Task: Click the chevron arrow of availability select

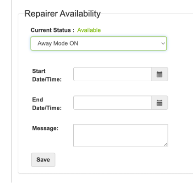Action: click(163, 43)
